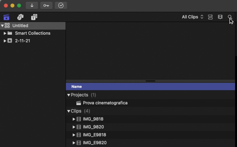Click the IMG_9820 filmstrip icon
This screenshot has height=147, width=237.
tap(79, 127)
